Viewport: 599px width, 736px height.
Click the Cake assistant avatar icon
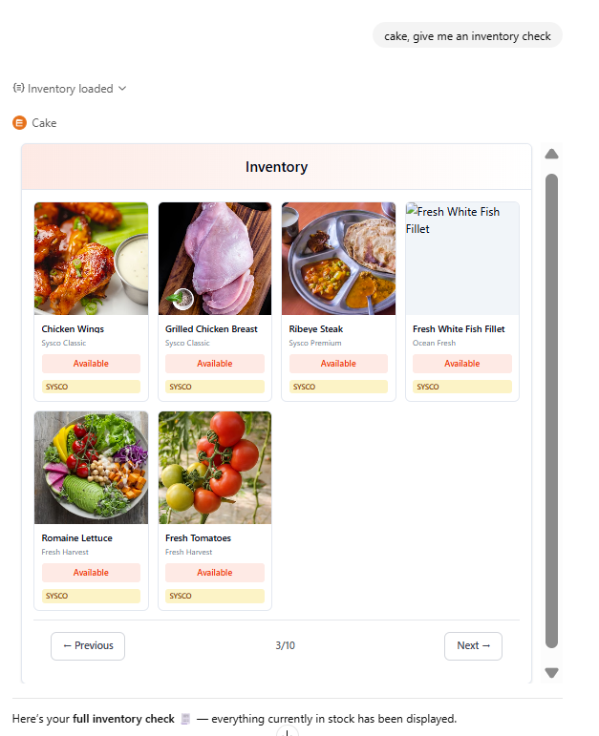19,122
